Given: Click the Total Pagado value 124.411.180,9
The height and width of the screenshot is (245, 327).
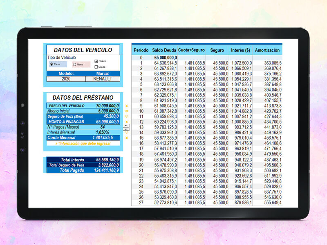Looking at the screenshot, I should click(106, 170).
